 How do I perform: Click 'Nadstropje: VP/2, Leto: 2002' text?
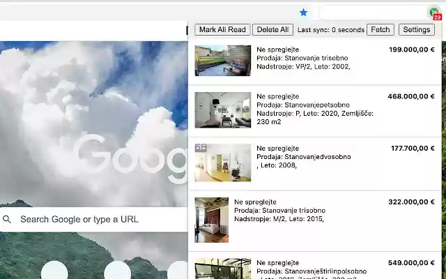point(303,67)
